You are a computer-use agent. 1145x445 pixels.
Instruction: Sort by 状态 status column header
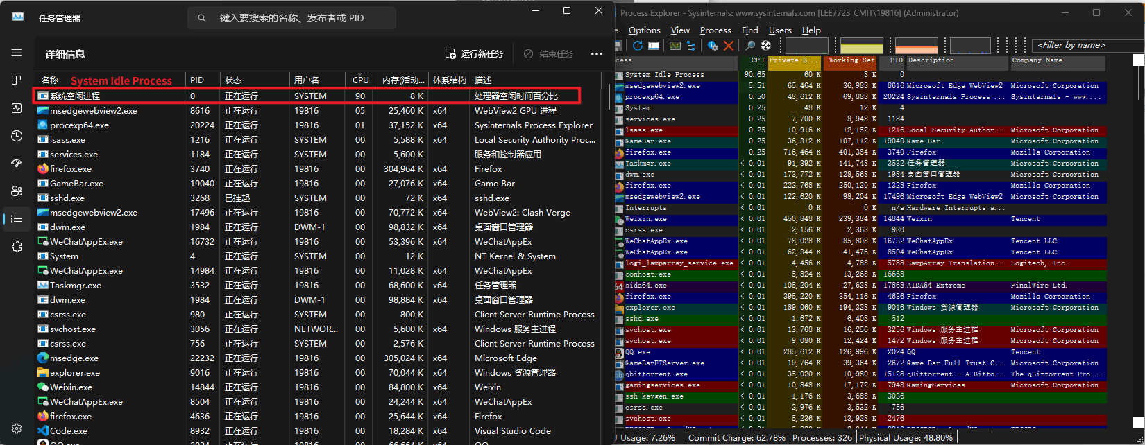(255, 80)
